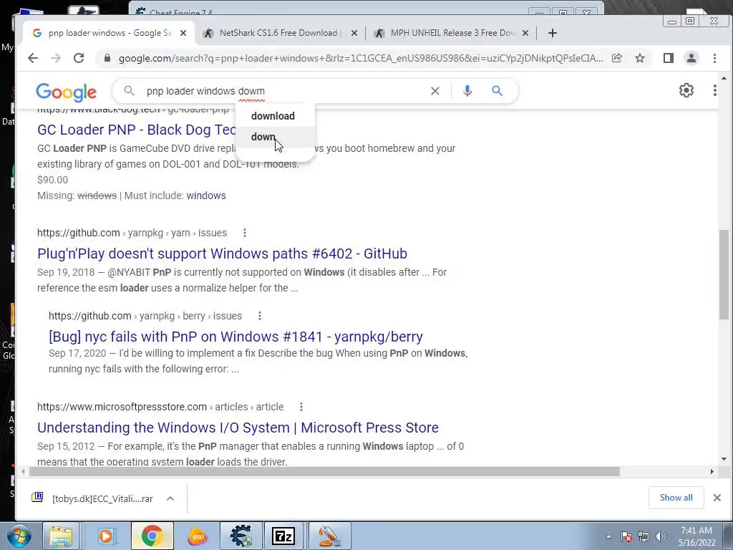The width and height of the screenshot is (733, 550).
Task: Open the orange oso taskbar app
Action: (198, 536)
